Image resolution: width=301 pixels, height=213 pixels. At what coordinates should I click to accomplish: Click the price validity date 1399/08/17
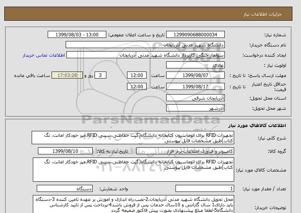tap(195, 86)
